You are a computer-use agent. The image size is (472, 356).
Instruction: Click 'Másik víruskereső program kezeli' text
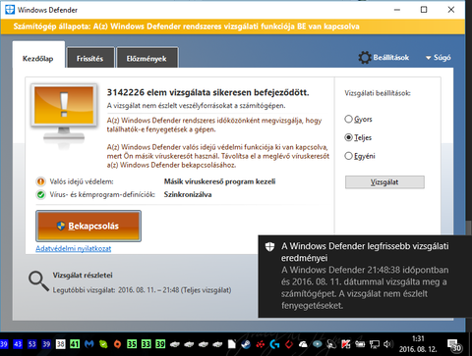220,181
